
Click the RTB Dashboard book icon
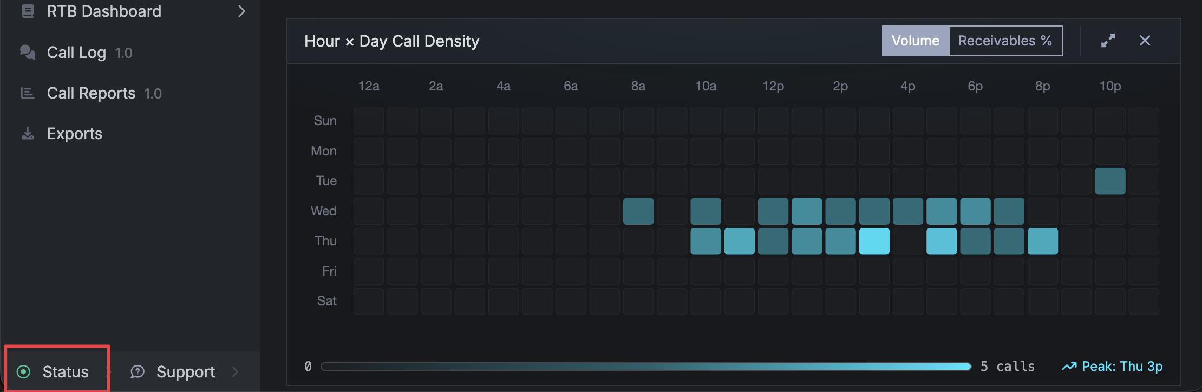pos(28,11)
